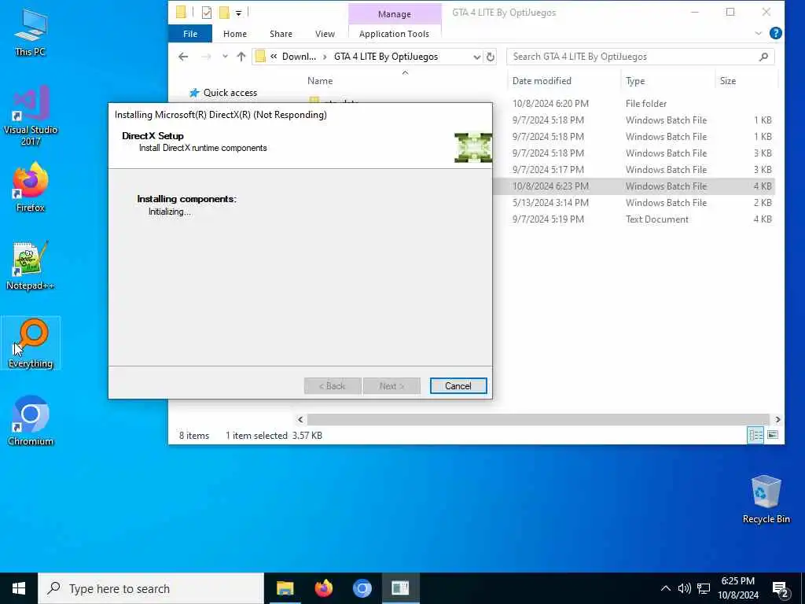
Task: Select the Text Document row from 5:19 PM
Action: 634,219
